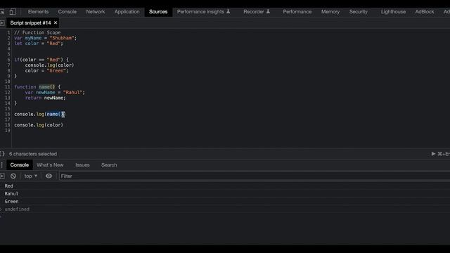This screenshot has width=450, height=253.
Task: Click the pretty print braces icon
Action: [x=2, y=154]
